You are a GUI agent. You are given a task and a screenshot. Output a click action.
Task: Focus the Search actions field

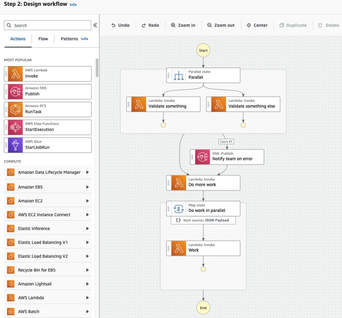(x=47, y=25)
